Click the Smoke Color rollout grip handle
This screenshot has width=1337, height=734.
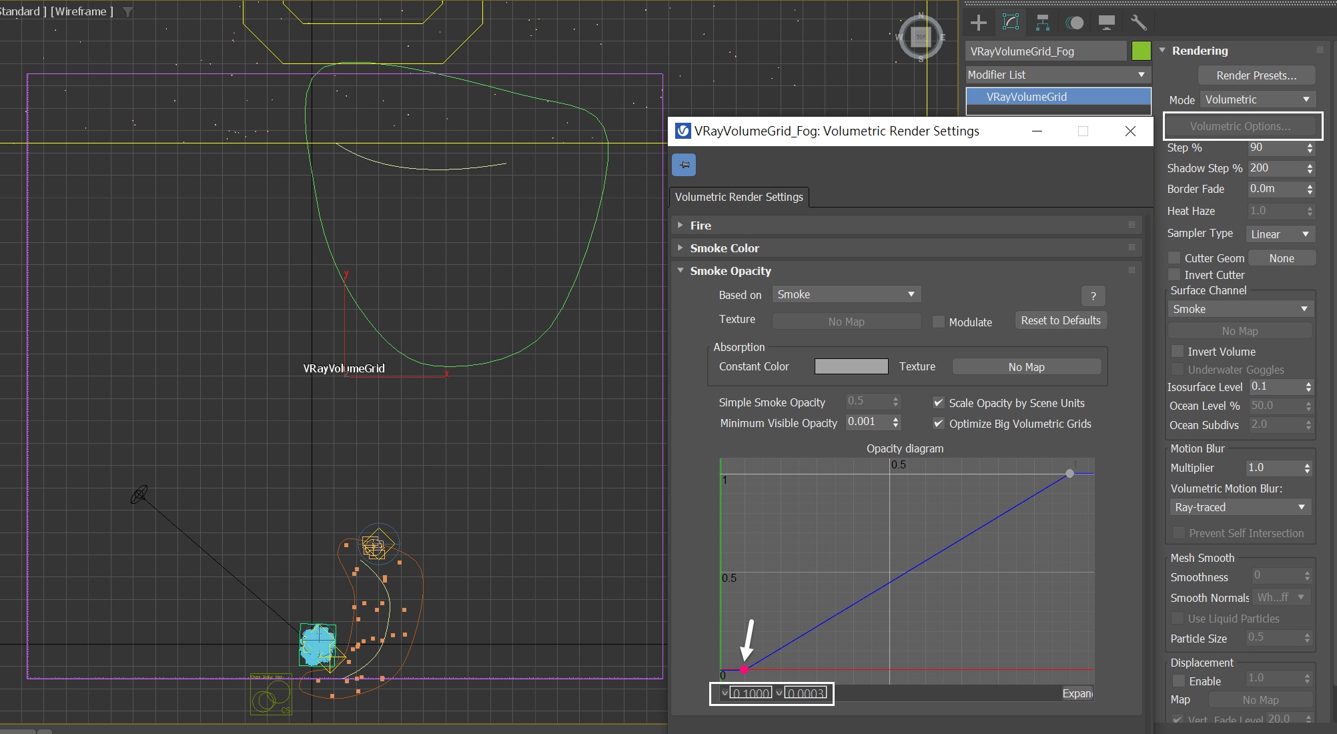coord(1132,248)
